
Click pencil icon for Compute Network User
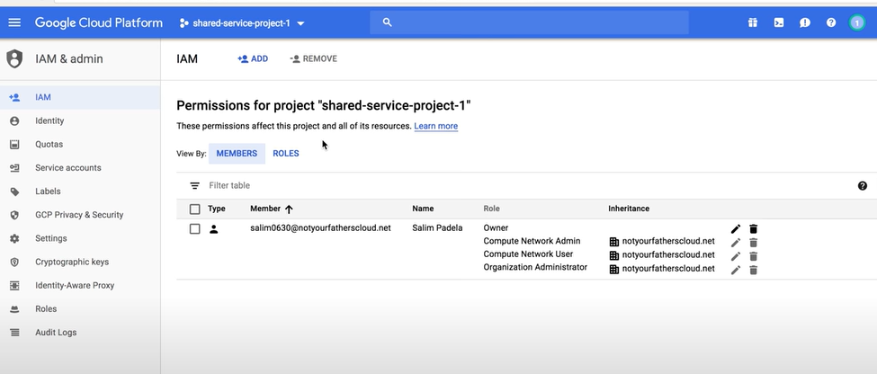click(x=736, y=256)
